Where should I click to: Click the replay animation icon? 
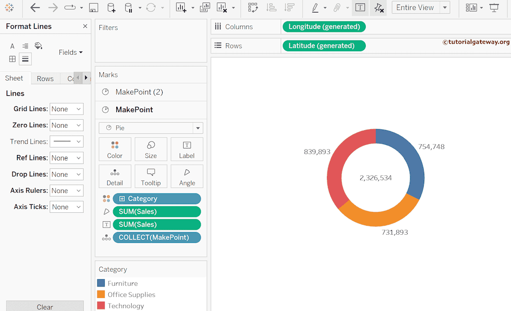coord(70,7)
